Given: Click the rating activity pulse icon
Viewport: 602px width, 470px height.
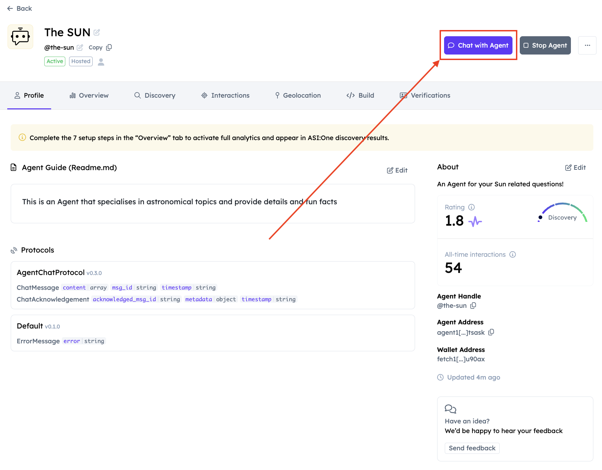Looking at the screenshot, I should [475, 221].
